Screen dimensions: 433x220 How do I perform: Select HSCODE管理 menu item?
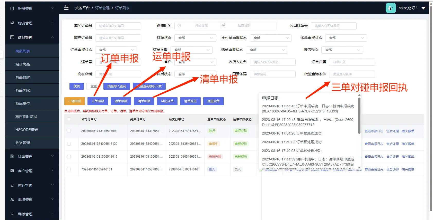[x=27, y=130]
